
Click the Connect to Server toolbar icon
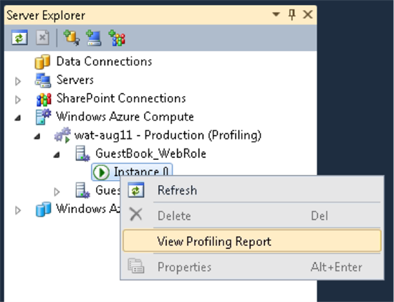point(93,38)
